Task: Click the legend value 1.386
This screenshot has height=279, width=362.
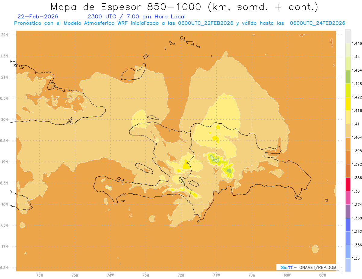Action: pos(357,178)
